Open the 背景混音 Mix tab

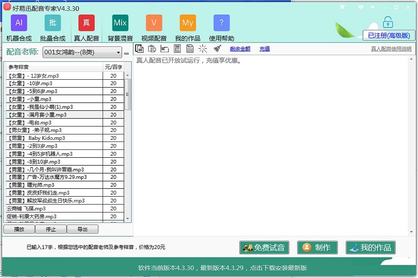click(120, 28)
